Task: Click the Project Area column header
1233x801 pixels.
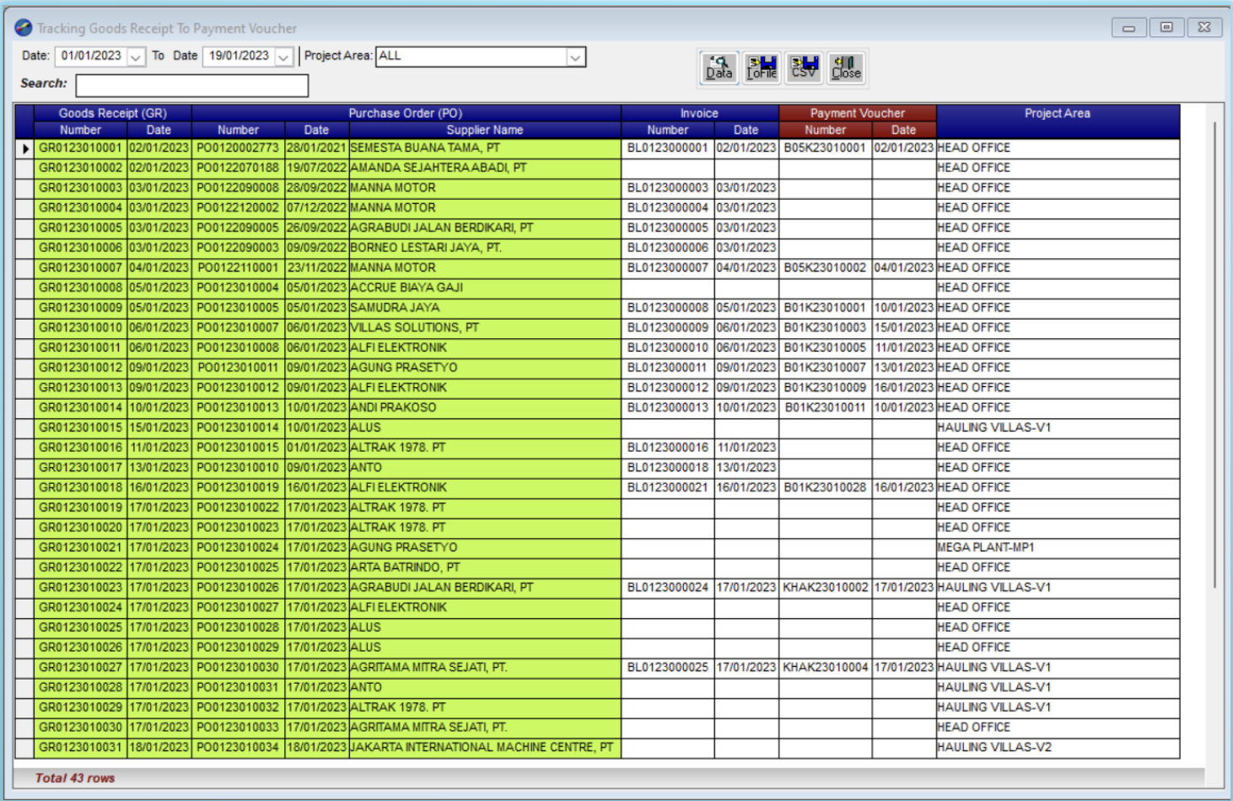Action: (x=1058, y=113)
